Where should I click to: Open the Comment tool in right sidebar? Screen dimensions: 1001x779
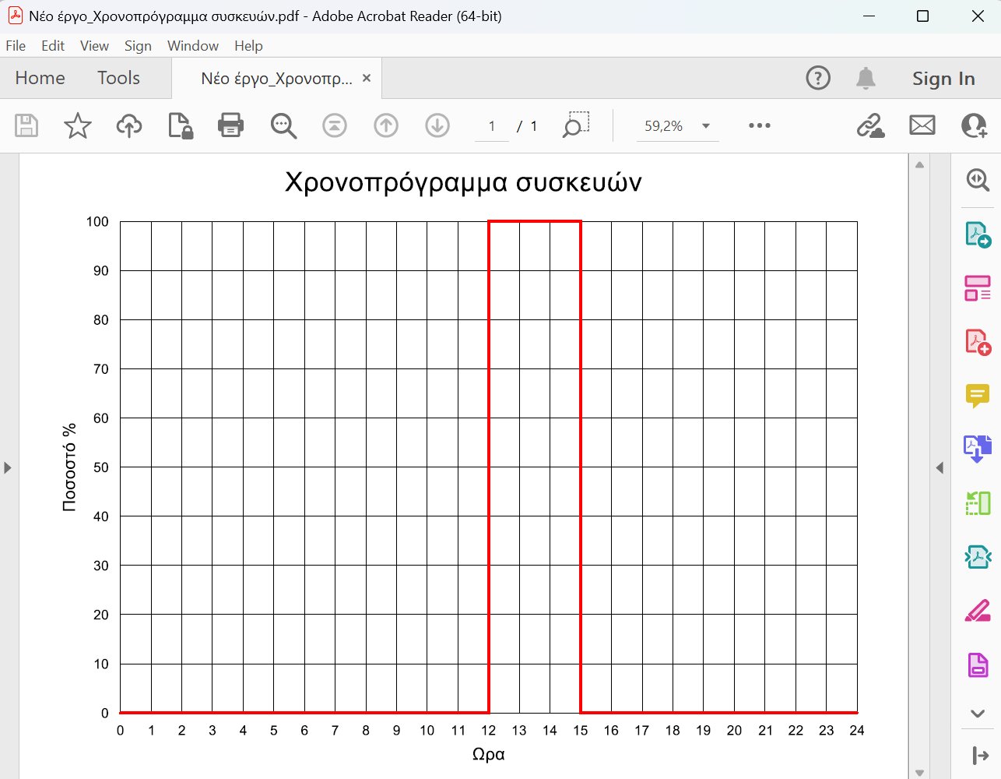coord(977,395)
